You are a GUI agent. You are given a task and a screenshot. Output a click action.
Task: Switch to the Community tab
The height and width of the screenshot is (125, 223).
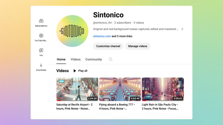pyautogui.click(x=94, y=59)
